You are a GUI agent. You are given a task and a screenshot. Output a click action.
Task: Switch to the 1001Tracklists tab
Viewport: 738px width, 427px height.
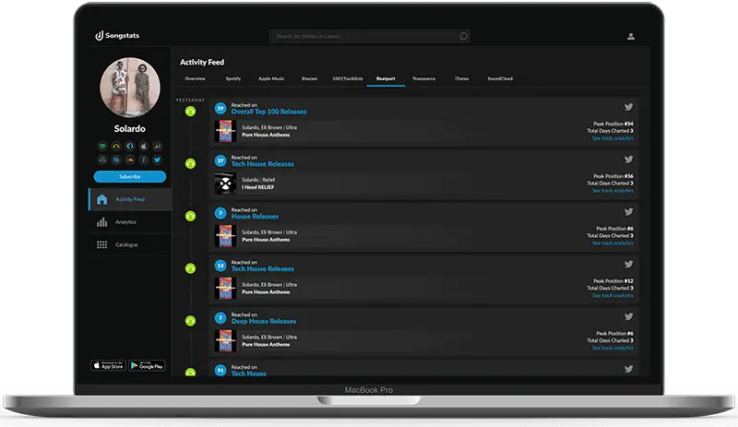[348, 78]
